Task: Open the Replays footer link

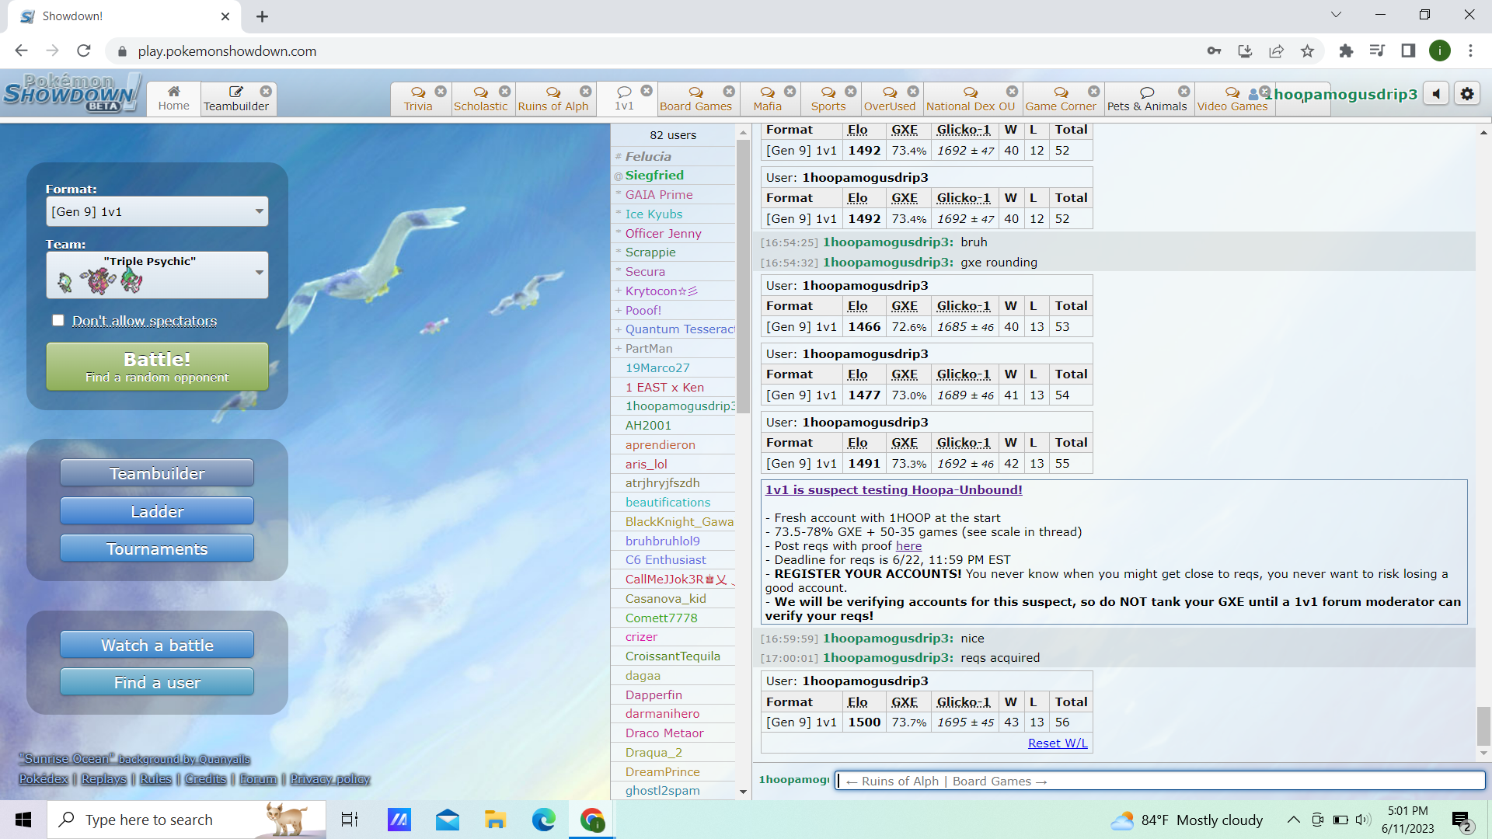Action: tap(103, 778)
